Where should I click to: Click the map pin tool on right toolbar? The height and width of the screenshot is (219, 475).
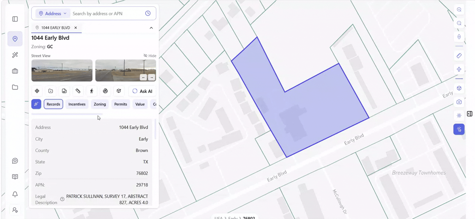[459, 37]
